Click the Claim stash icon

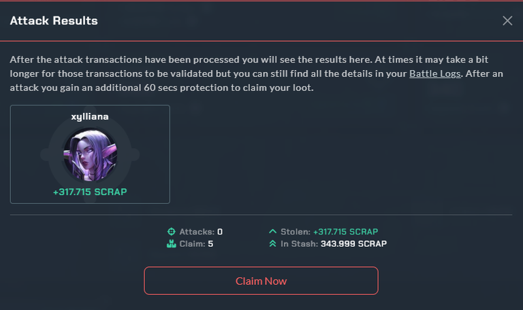(171, 244)
